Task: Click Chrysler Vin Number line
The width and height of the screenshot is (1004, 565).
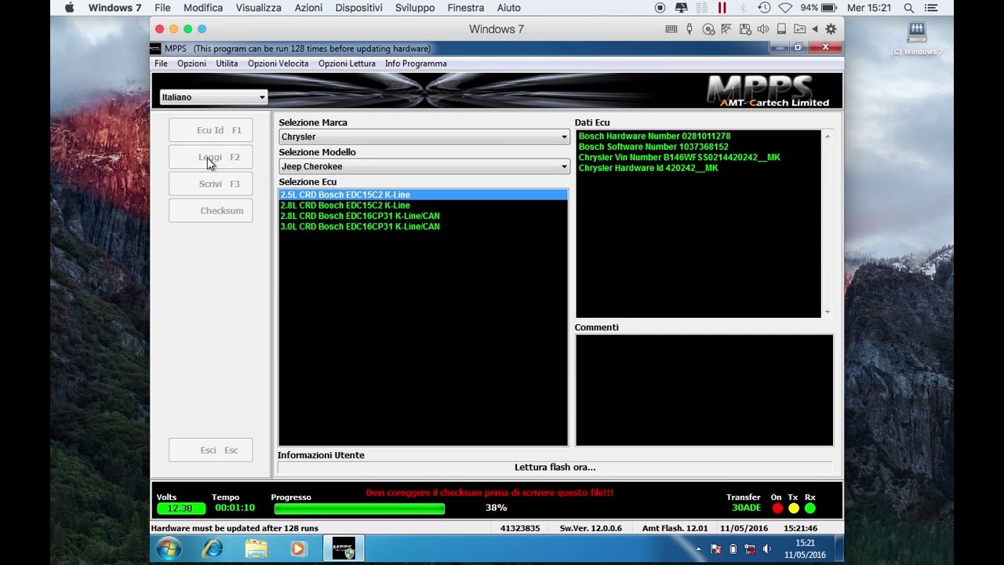Action: (x=679, y=158)
